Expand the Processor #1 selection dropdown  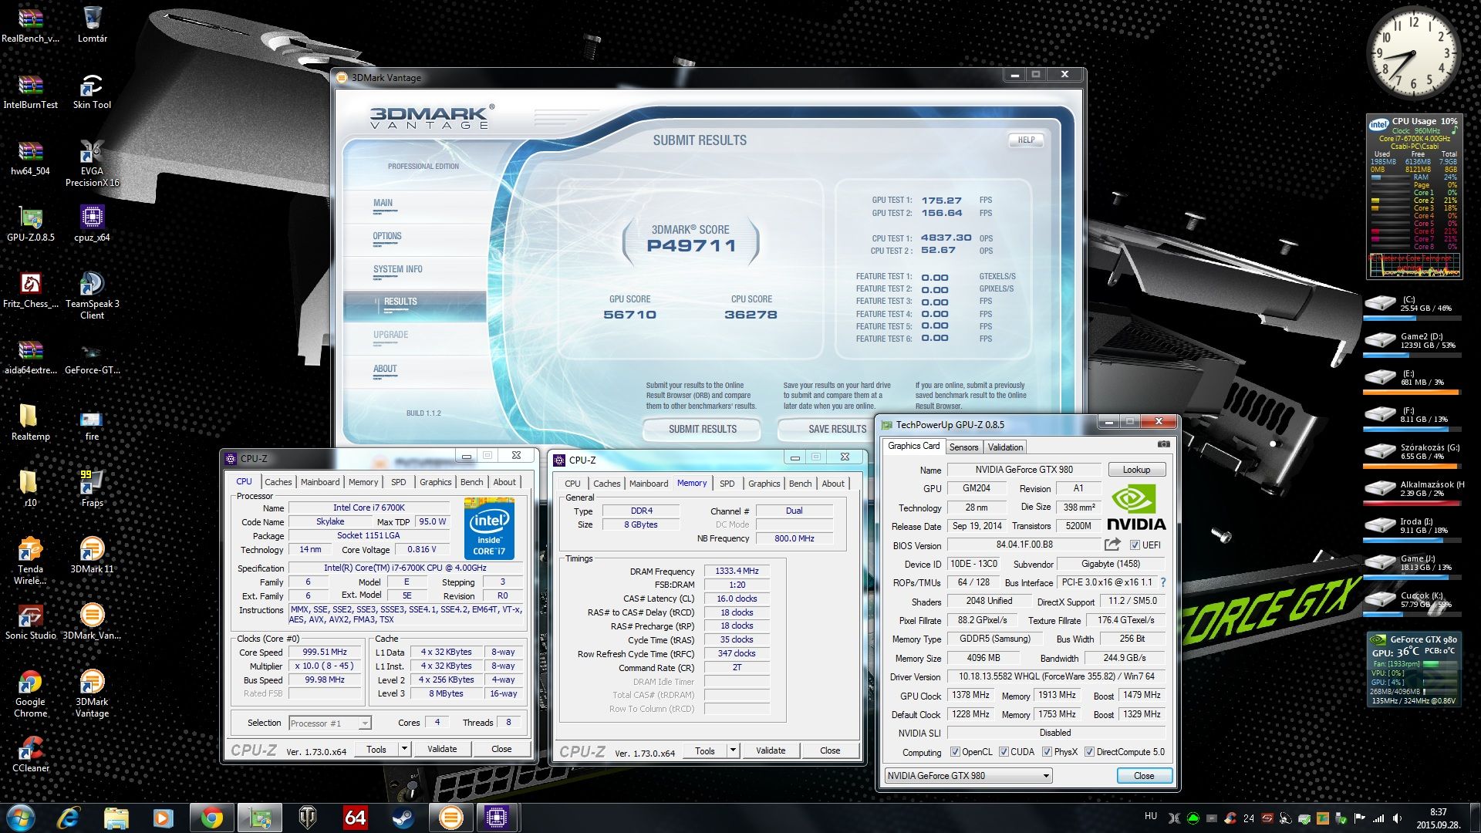pos(365,723)
